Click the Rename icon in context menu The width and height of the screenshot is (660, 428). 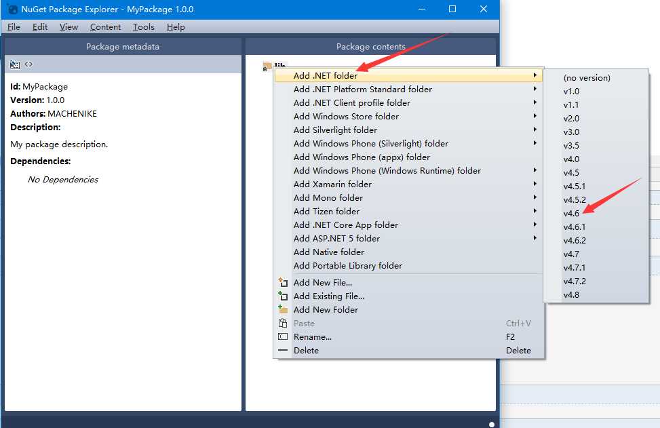point(283,336)
